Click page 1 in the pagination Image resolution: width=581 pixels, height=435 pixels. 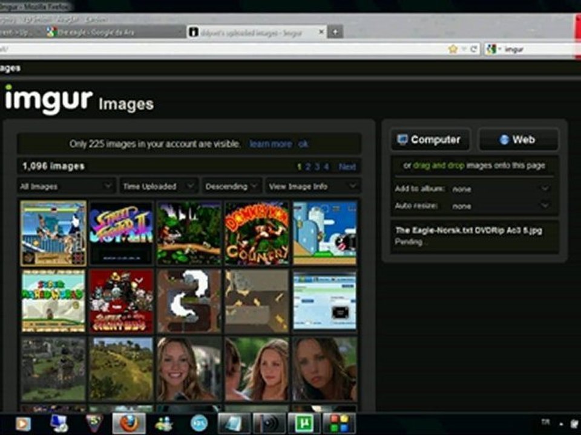pos(299,167)
